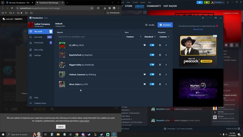
Task: Open Learn more link in cookie notice
Action: [84, 121]
